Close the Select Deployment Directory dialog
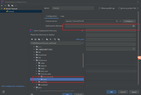 82,31
